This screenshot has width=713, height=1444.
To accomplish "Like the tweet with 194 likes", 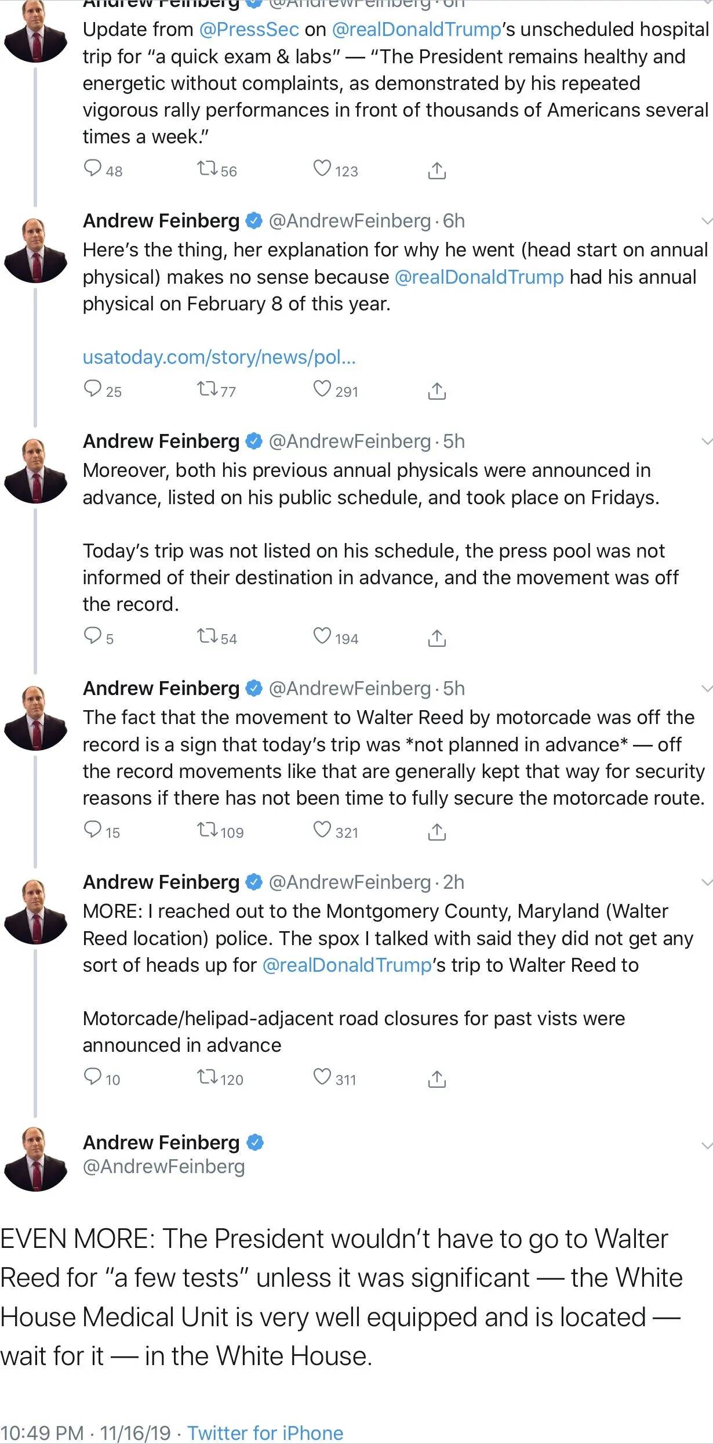I will (x=322, y=636).
